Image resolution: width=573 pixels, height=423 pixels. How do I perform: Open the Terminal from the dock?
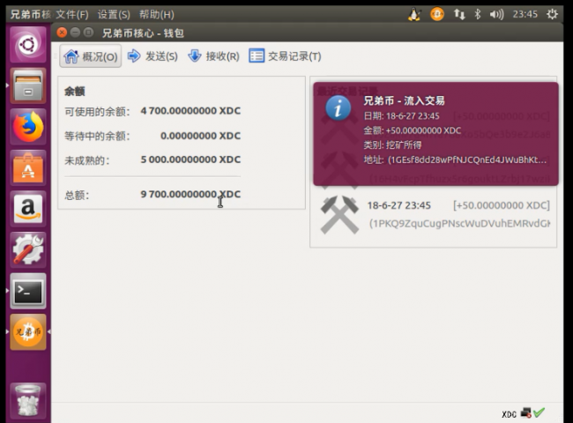28,291
